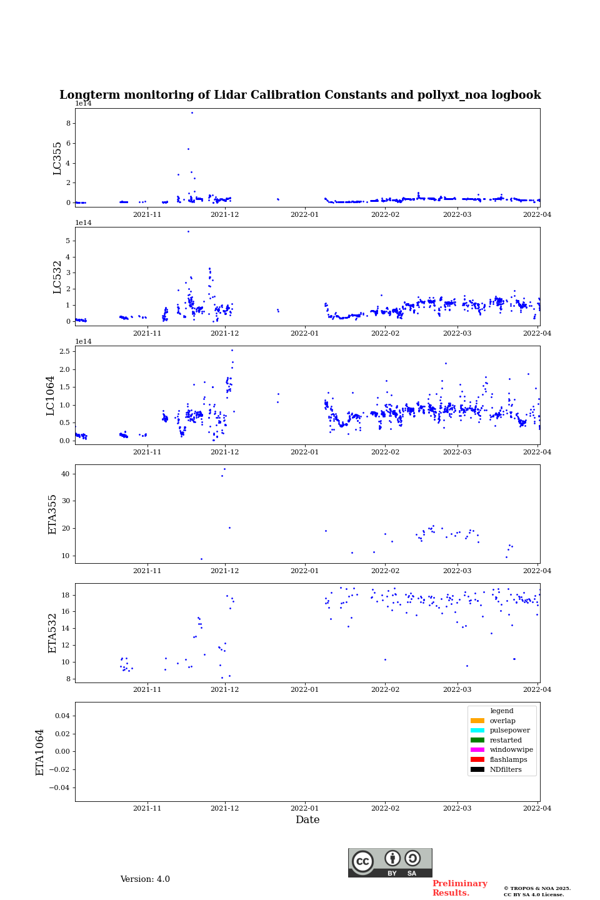Select the green restarted legend swatch
The image size is (600, 900).
[x=477, y=740]
